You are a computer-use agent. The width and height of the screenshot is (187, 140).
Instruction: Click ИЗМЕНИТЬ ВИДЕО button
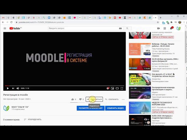click(x=115, y=108)
